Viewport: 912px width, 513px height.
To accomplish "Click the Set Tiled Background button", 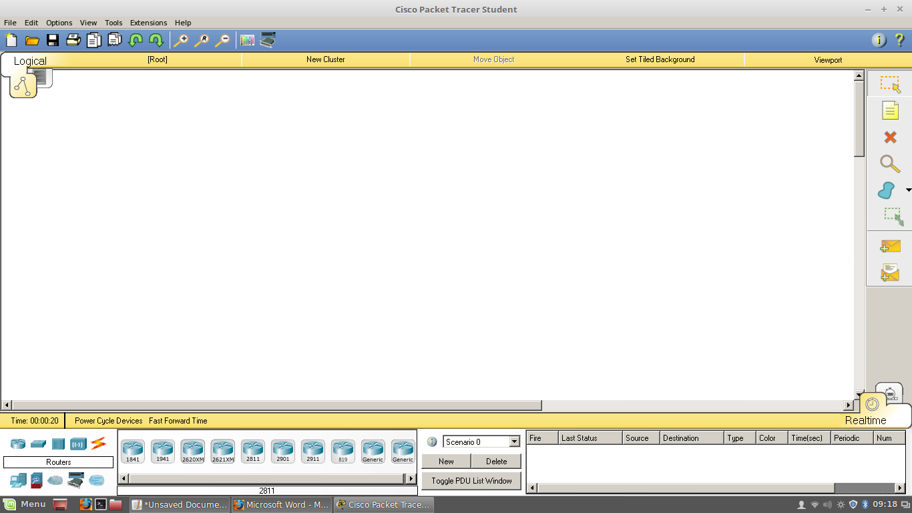I will (x=660, y=59).
